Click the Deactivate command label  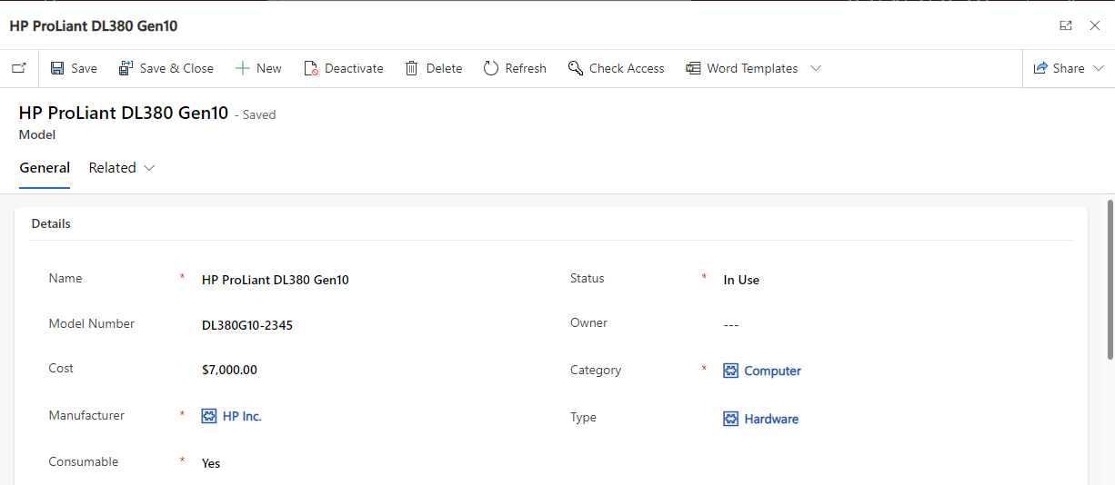[x=354, y=68]
